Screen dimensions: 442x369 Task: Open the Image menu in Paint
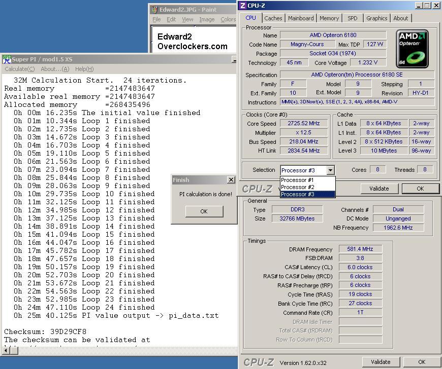207,19
